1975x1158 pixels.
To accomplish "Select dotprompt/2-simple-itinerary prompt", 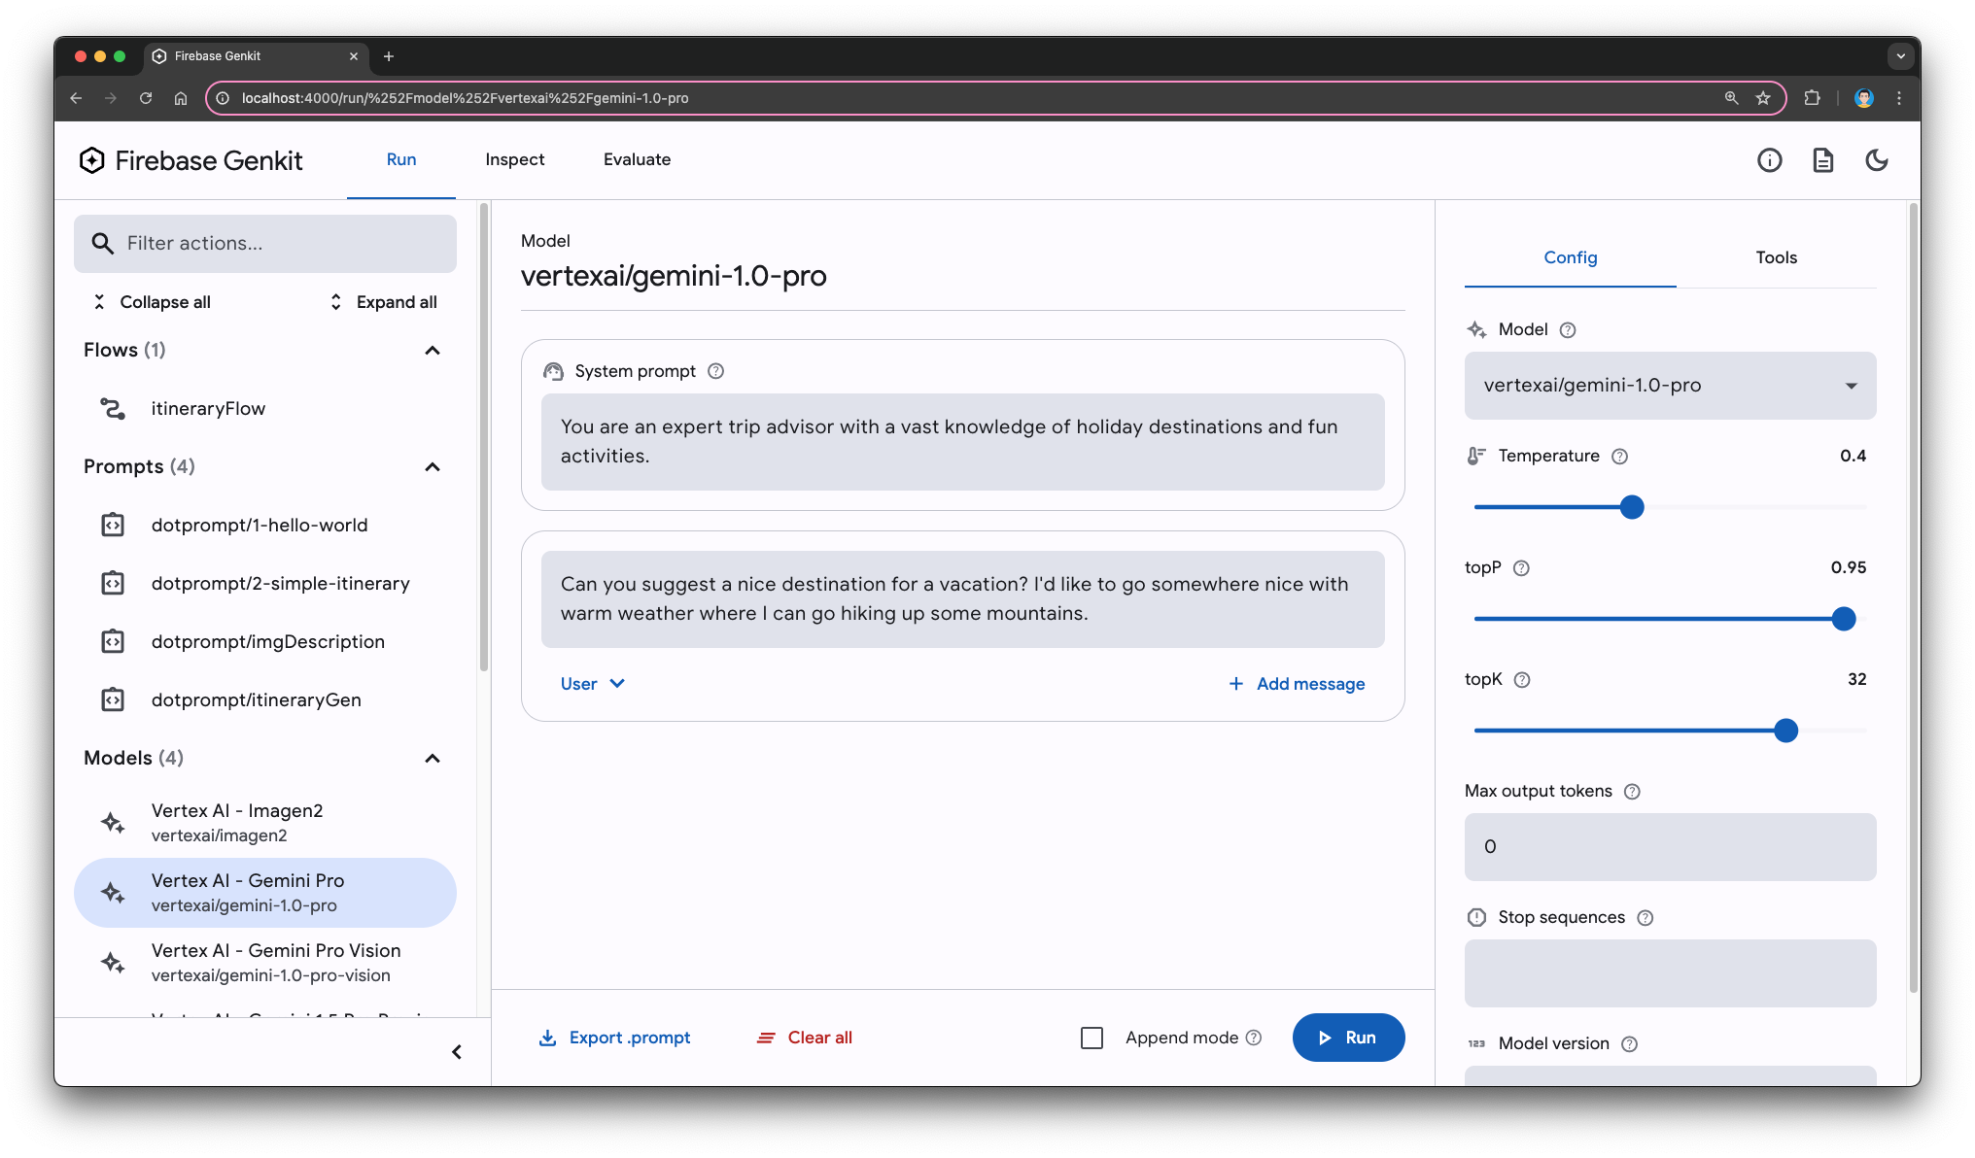I will tap(281, 583).
